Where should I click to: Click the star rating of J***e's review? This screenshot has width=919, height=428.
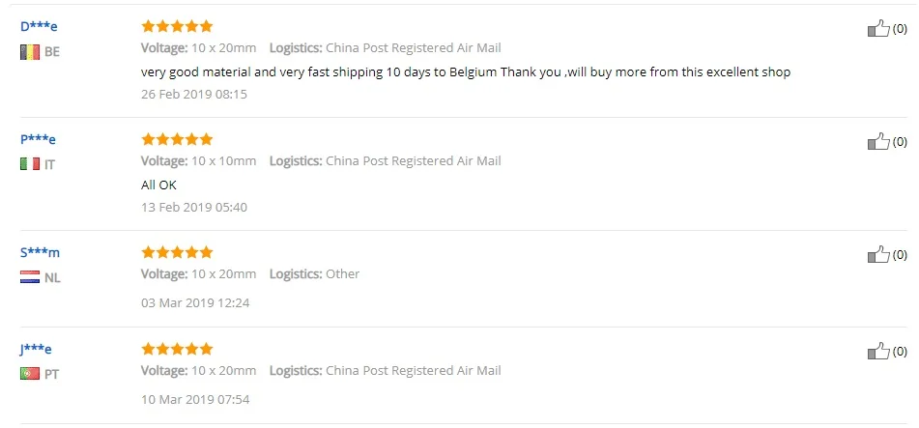click(x=177, y=350)
